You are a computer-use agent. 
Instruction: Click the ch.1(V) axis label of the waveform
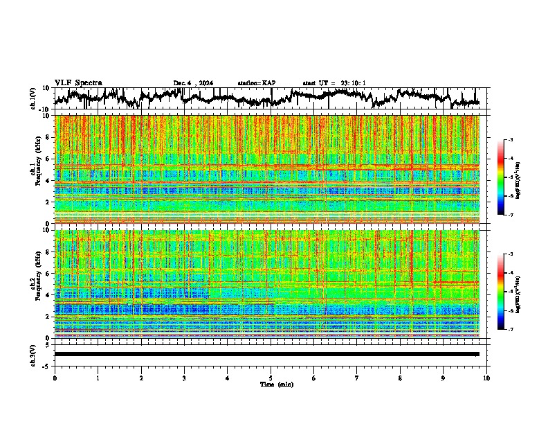pyautogui.click(x=33, y=98)
